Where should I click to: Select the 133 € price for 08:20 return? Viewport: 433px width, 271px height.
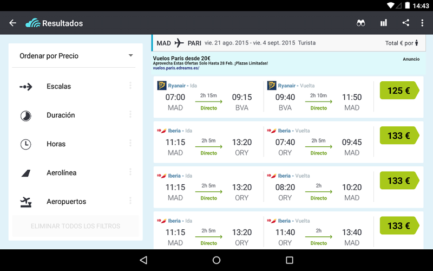pyautogui.click(x=399, y=180)
